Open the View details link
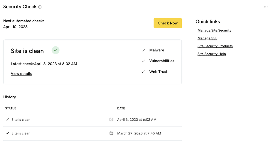The height and width of the screenshot is (141, 279). point(21,74)
